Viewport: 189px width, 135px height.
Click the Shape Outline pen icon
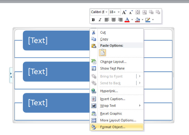(x=148, y=20)
